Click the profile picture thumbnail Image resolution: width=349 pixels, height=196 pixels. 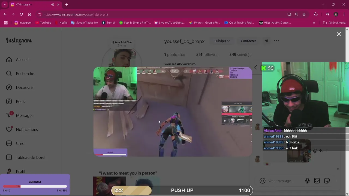[122, 59]
